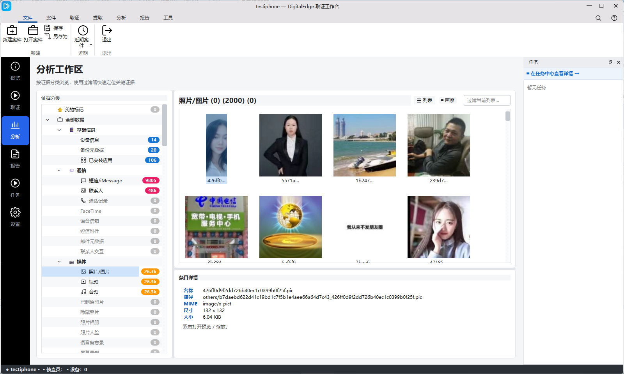Click testiphone in status bar
Image resolution: width=624 pixels, height=374 pixels.
point(23,370)
